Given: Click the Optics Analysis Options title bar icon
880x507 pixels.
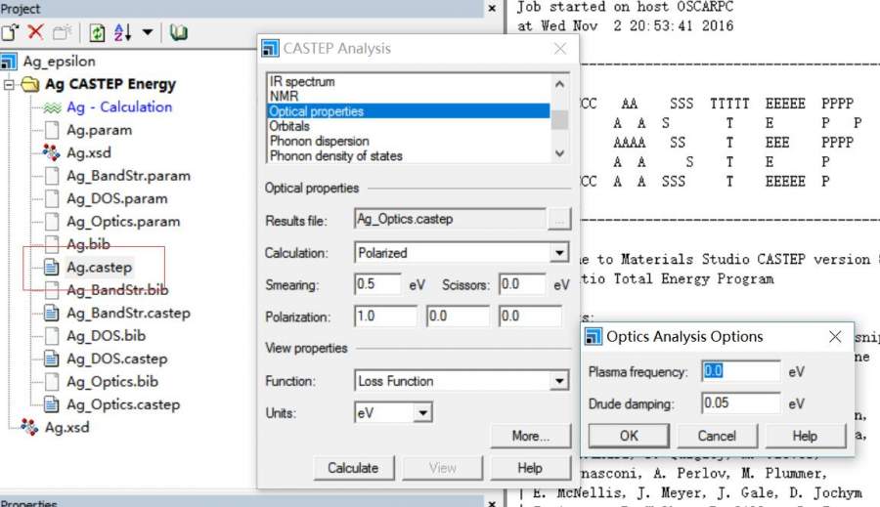Looking at the screenshot, I should pyautogui.click(x=594, y=336).
